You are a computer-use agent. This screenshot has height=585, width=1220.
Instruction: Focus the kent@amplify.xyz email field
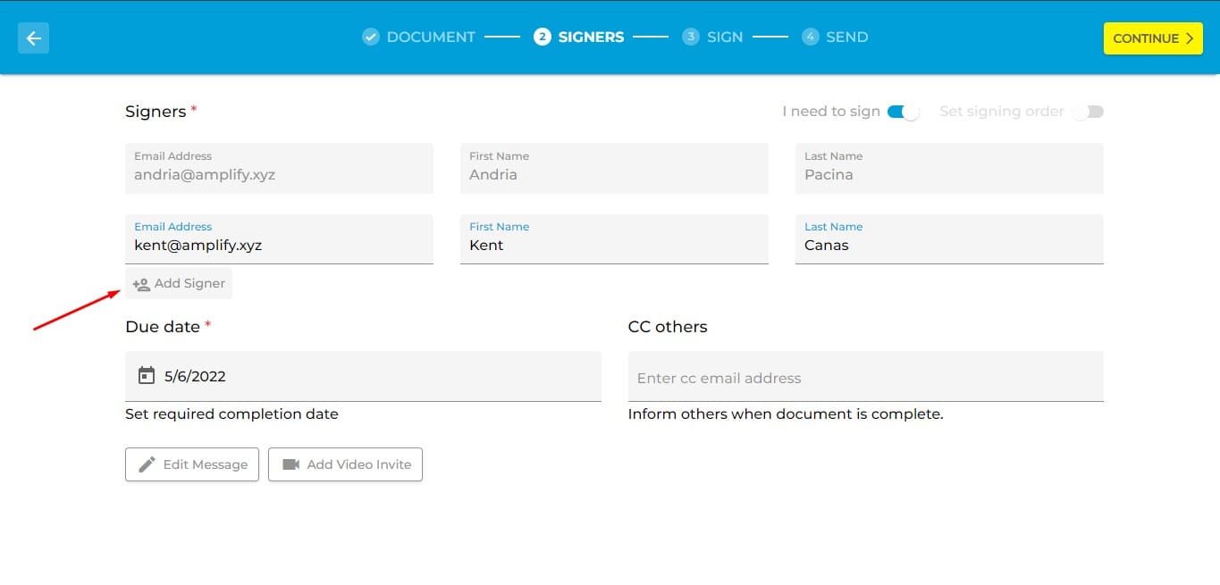(x=279, y=239)
